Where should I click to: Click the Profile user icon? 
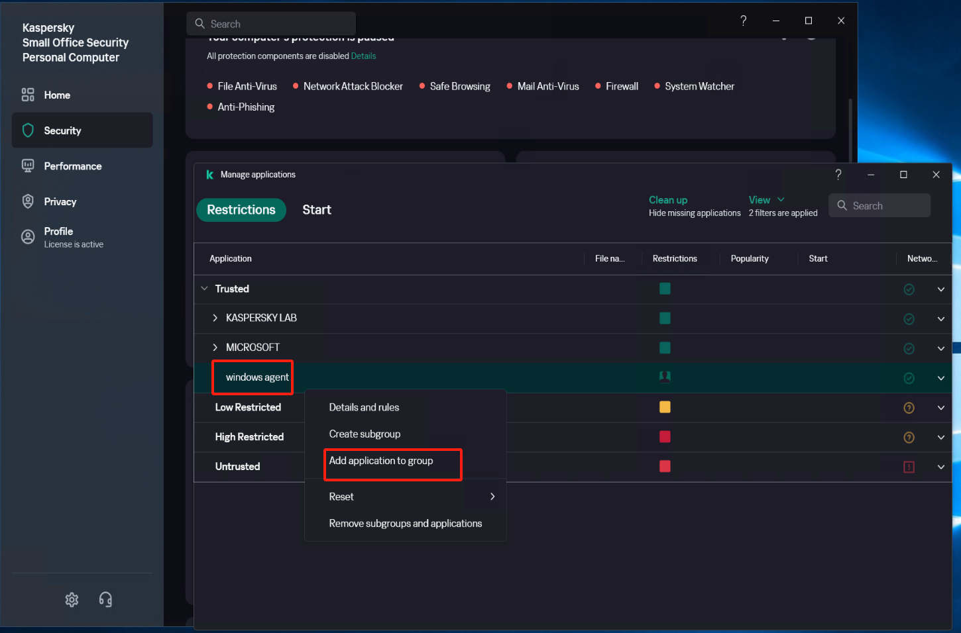28,237
